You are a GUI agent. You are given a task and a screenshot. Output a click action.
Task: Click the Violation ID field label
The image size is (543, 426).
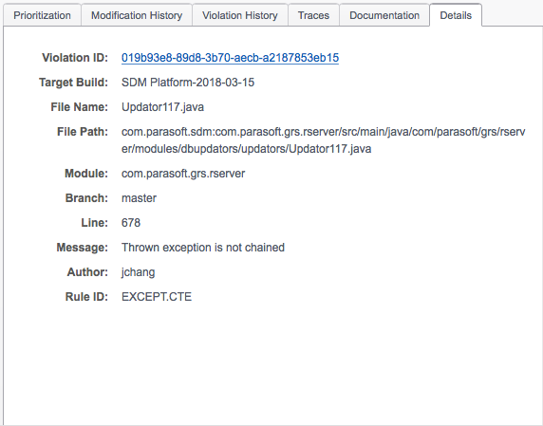click(75, 58)
